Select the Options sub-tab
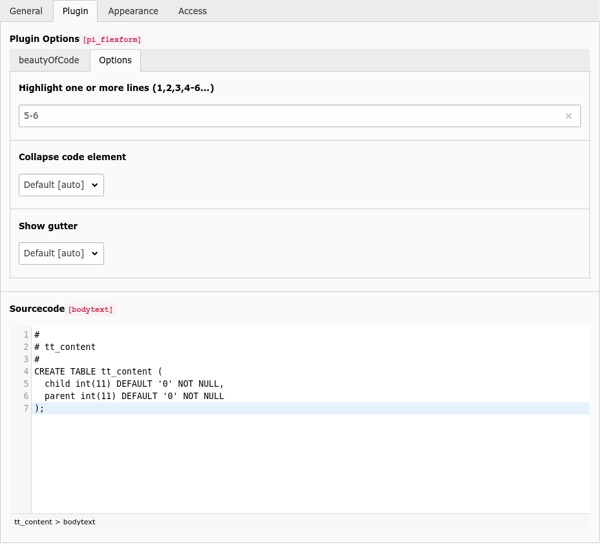This screenshot has height=545, width=601. pyautogui.click(x=115, y=60)
